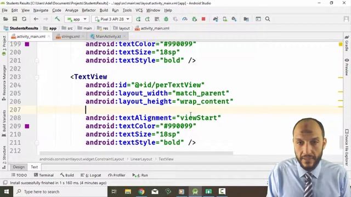Switch to the Design editor view tab
Viewport: 351px width, 197px height.
click(x=19, y=167)
